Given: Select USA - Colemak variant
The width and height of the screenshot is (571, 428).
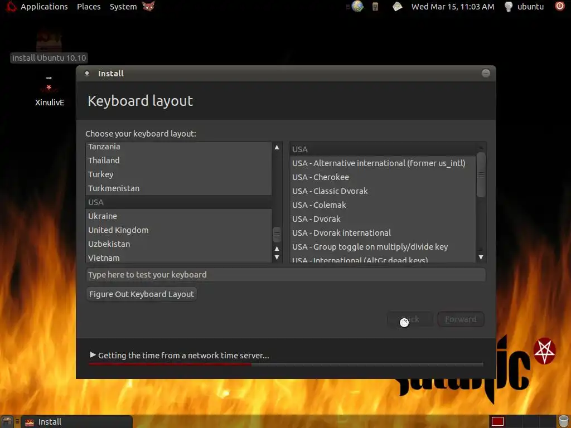Looking at the screenshot, I should [383, 205].
